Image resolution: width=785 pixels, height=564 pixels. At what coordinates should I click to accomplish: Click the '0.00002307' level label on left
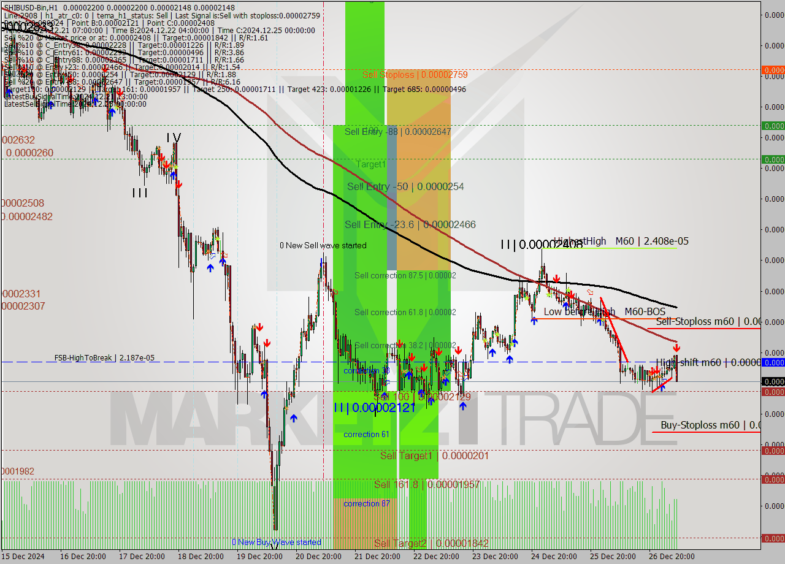click(x=23, y=306)
